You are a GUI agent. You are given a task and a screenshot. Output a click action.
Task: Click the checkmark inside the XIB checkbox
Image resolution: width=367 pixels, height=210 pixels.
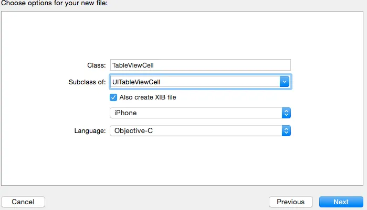pos(113,97)
